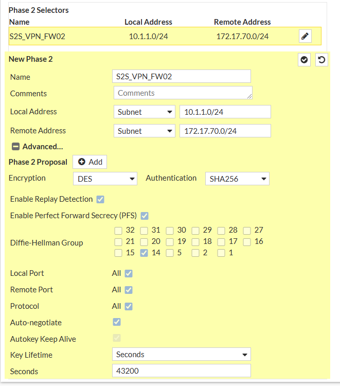Toggle the Local Port All checkbox

[x=129, y=273]
